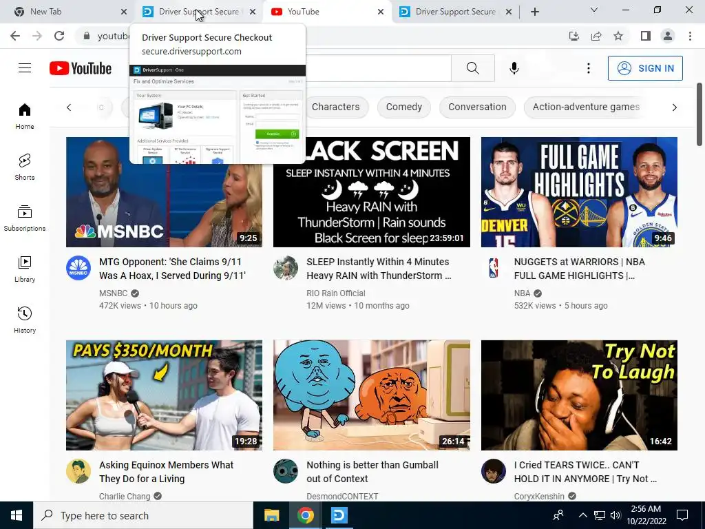Viewport: 705px width, 529px height.
Task: Click the site lock icon
Action: [x=87, y=36]
